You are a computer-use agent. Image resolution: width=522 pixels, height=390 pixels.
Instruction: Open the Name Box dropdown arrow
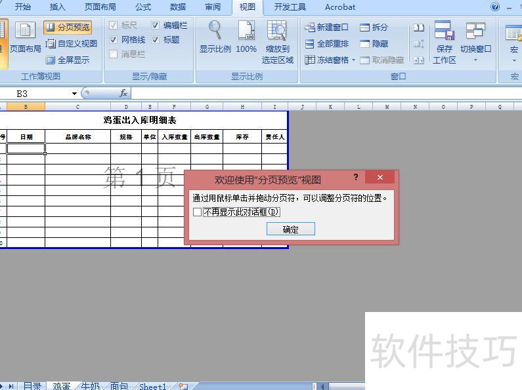tap(74, 94)
